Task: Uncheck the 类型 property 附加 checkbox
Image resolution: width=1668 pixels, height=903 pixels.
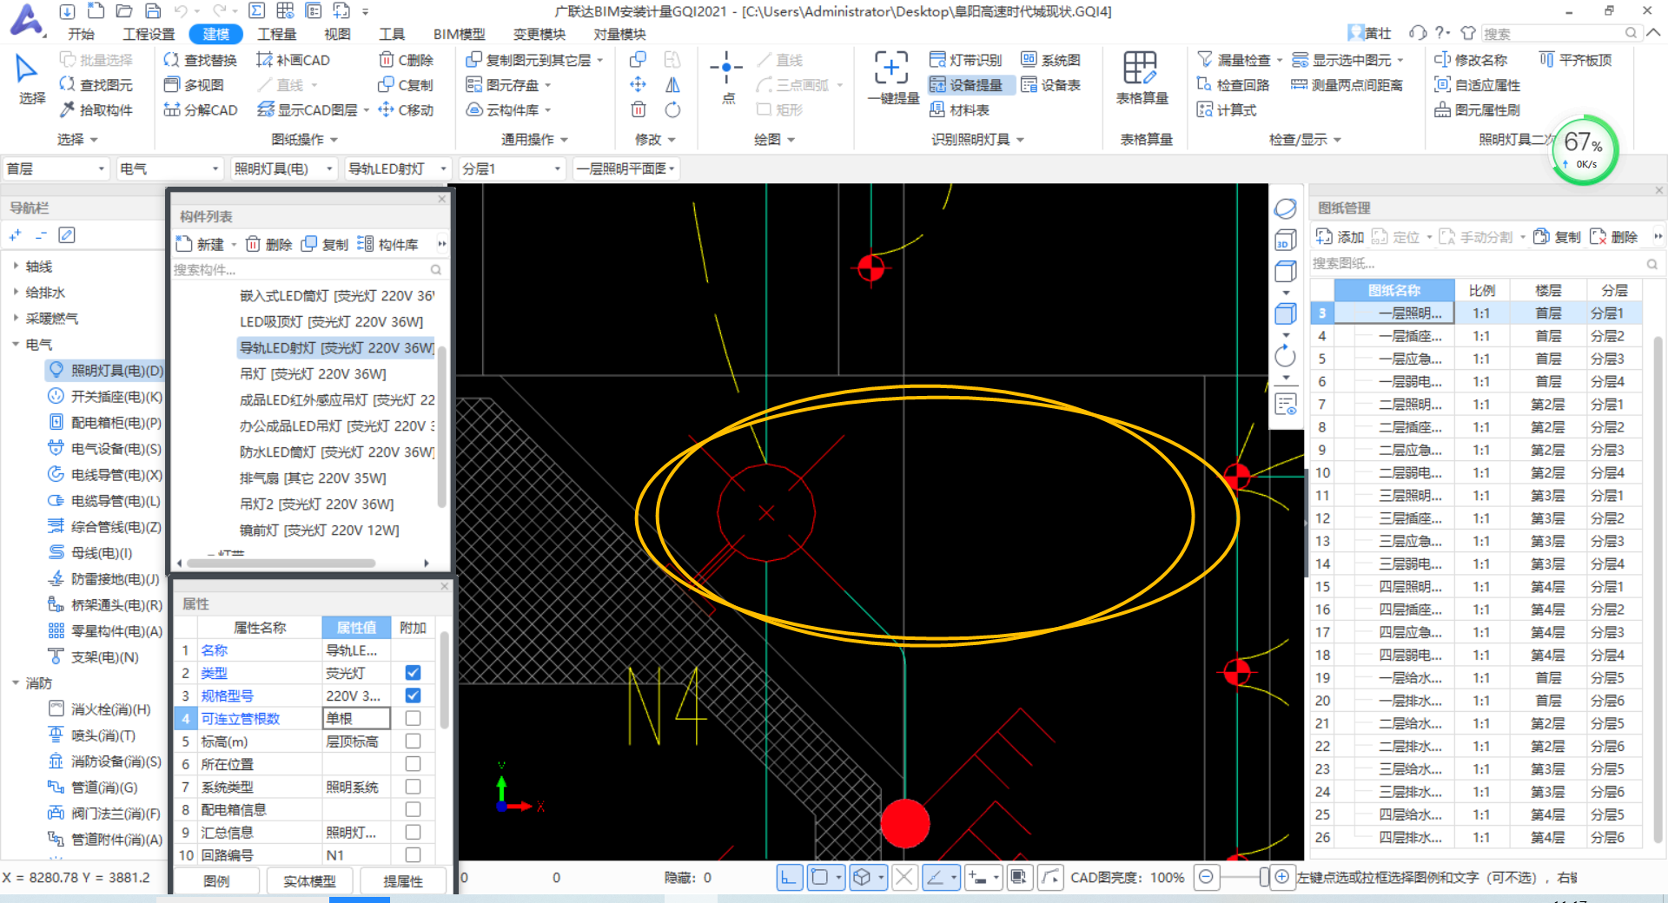Action: click(413, 673)
